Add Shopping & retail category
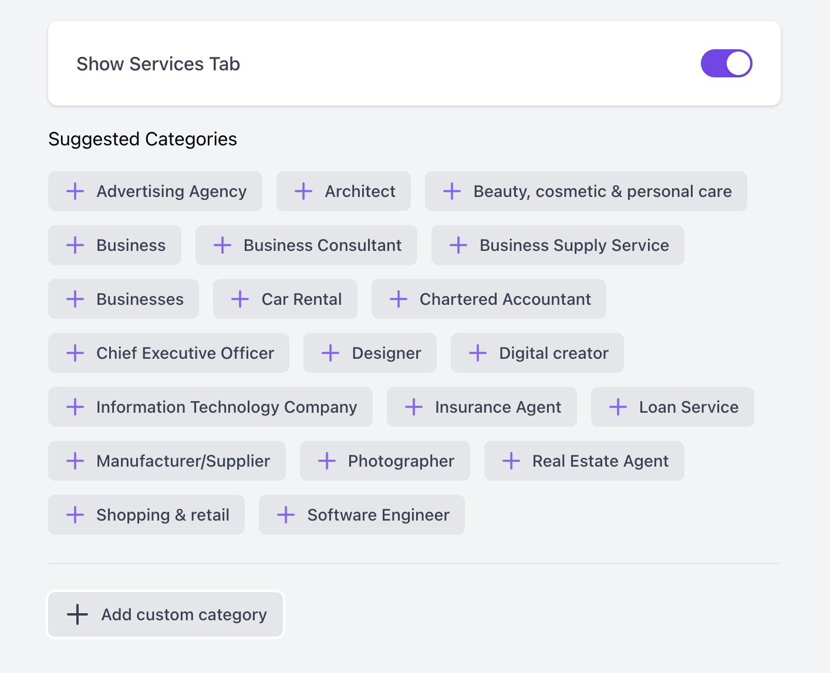Screen dimensions: 830x673 tap(146, 515)
